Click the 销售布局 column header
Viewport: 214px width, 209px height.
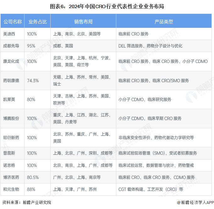pyautogui.click(x=83, y=22)
